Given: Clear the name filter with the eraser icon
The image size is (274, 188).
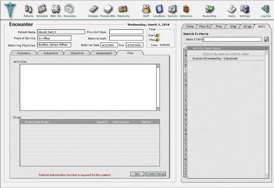Looking at the screenshot, I should click(x=267, y=39).
